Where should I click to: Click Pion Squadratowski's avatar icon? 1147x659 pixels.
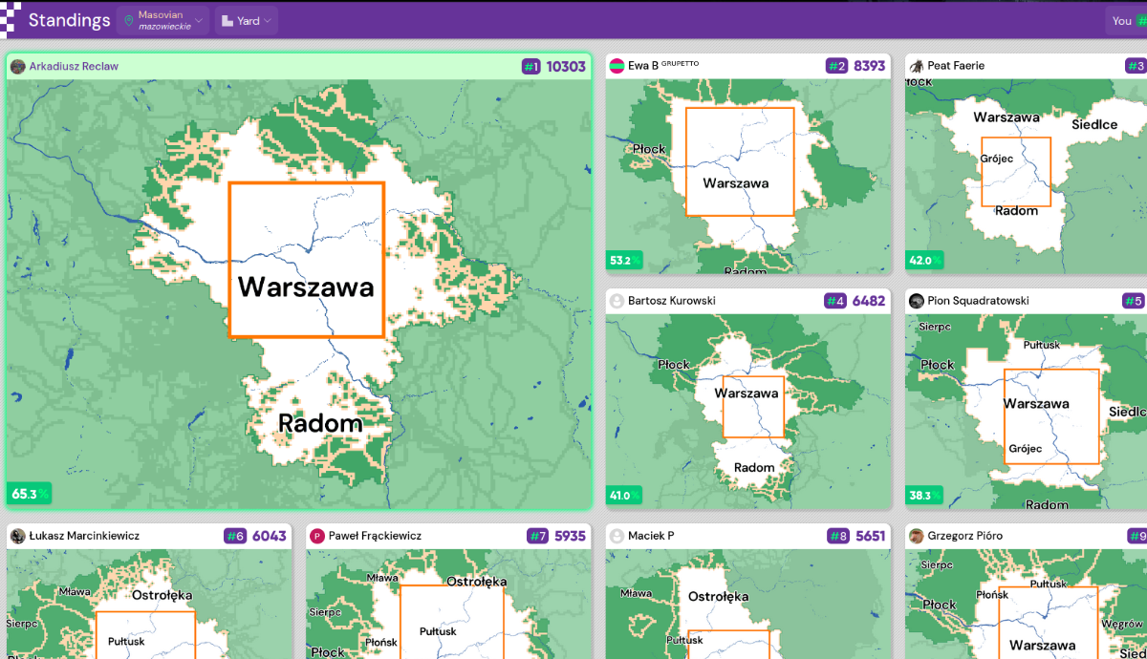tap(916, 301)
